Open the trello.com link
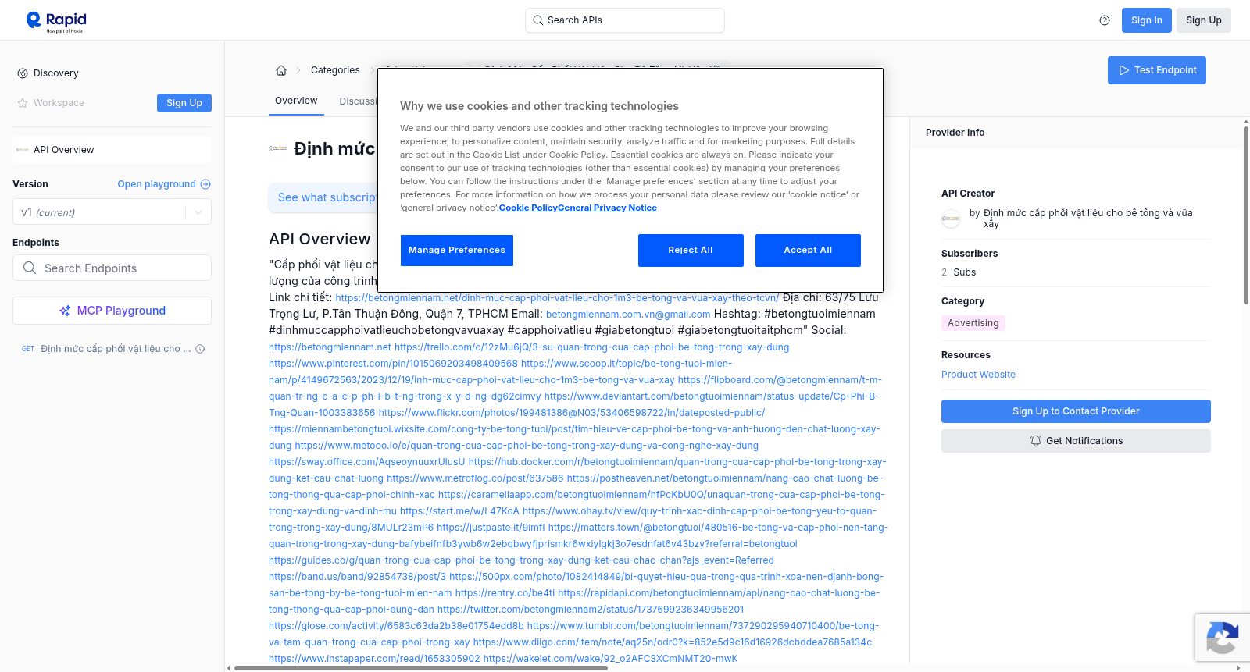 pyautogui.click(x=591, y=347)
